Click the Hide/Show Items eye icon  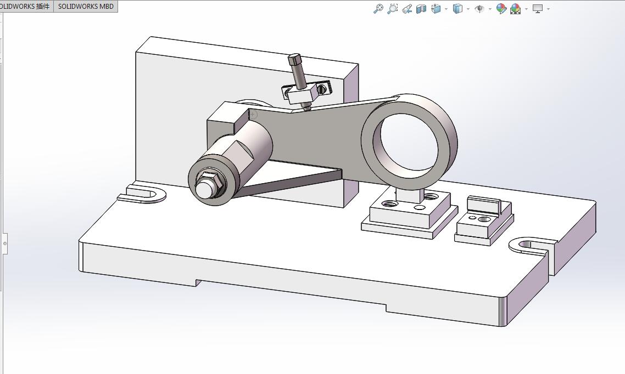tap(479, 8)
